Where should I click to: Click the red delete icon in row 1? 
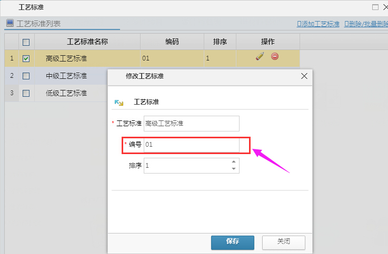coord(275,56)
